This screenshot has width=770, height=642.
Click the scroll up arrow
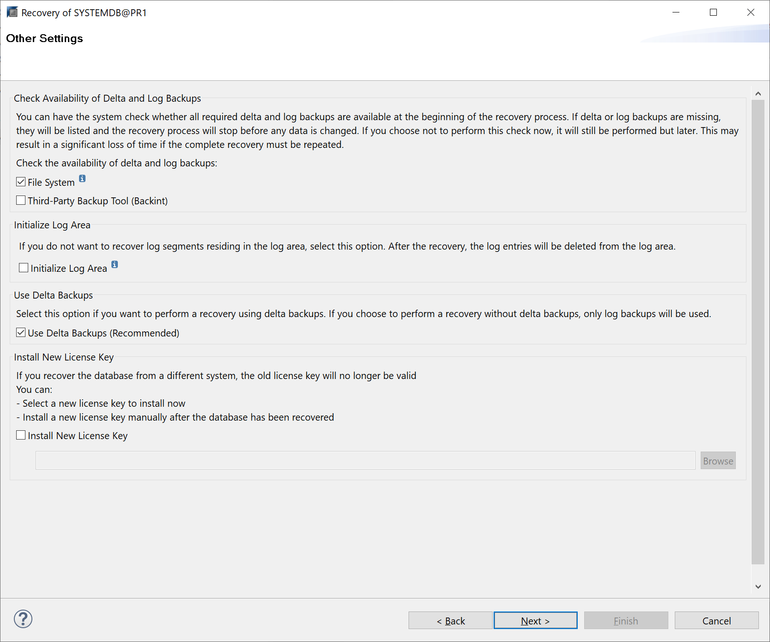[x=758, y=94]
